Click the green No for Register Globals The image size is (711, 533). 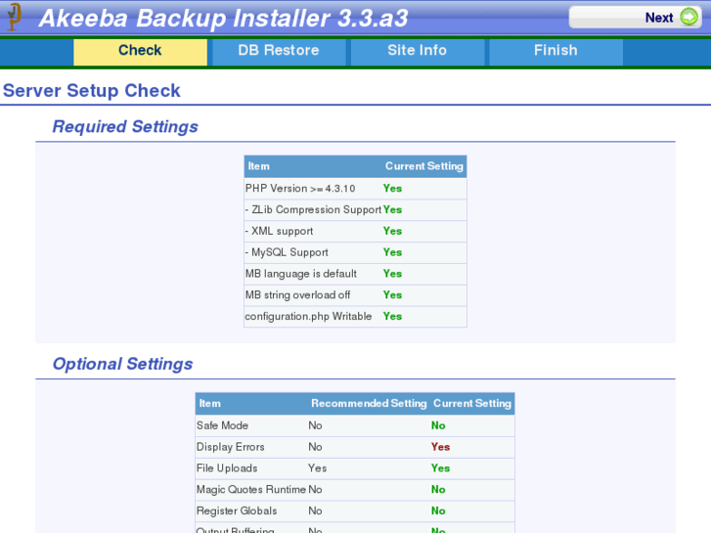point(438,511)
